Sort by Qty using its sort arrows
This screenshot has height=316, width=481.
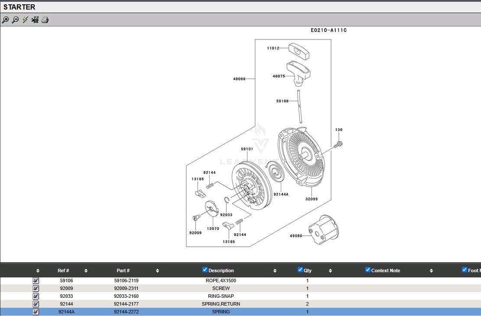tap(330, 271)
